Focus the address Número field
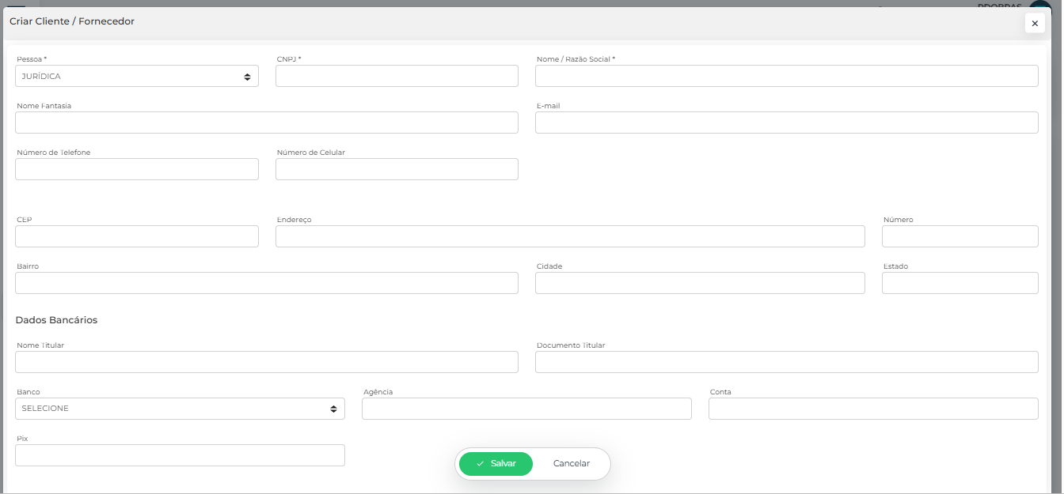Image resolution: width=1064 pixels, height=494 pixels. 959,236
